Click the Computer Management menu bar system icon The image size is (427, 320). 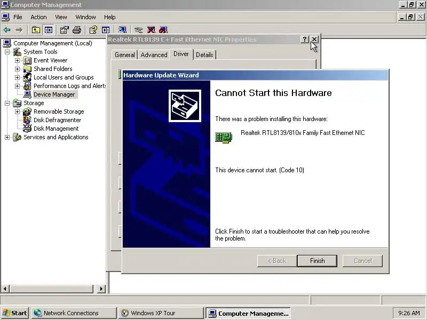click(6, 17)
